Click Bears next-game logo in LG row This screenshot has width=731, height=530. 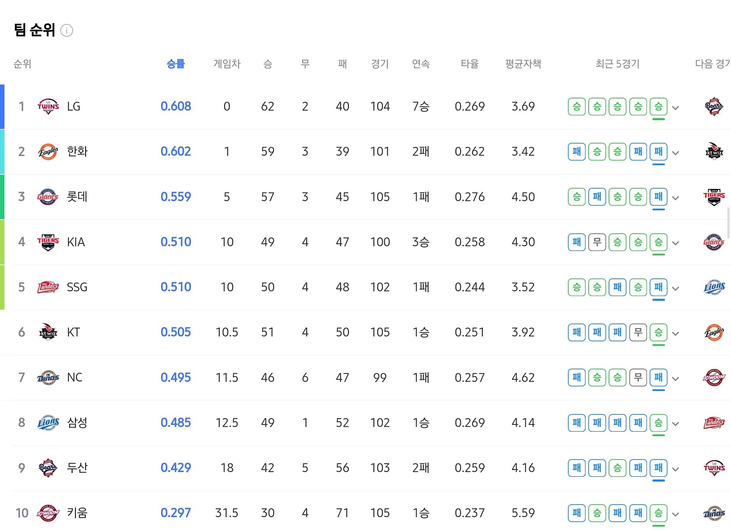(x=713, y=106)
